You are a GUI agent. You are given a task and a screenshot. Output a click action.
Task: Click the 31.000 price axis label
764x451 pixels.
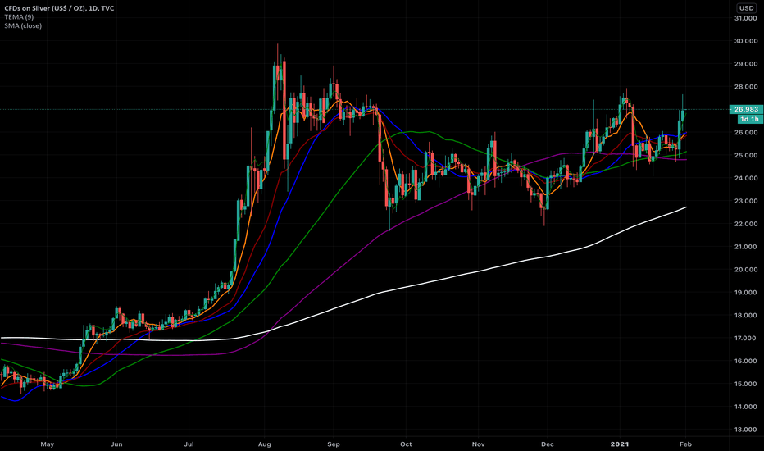pos(745,18)
